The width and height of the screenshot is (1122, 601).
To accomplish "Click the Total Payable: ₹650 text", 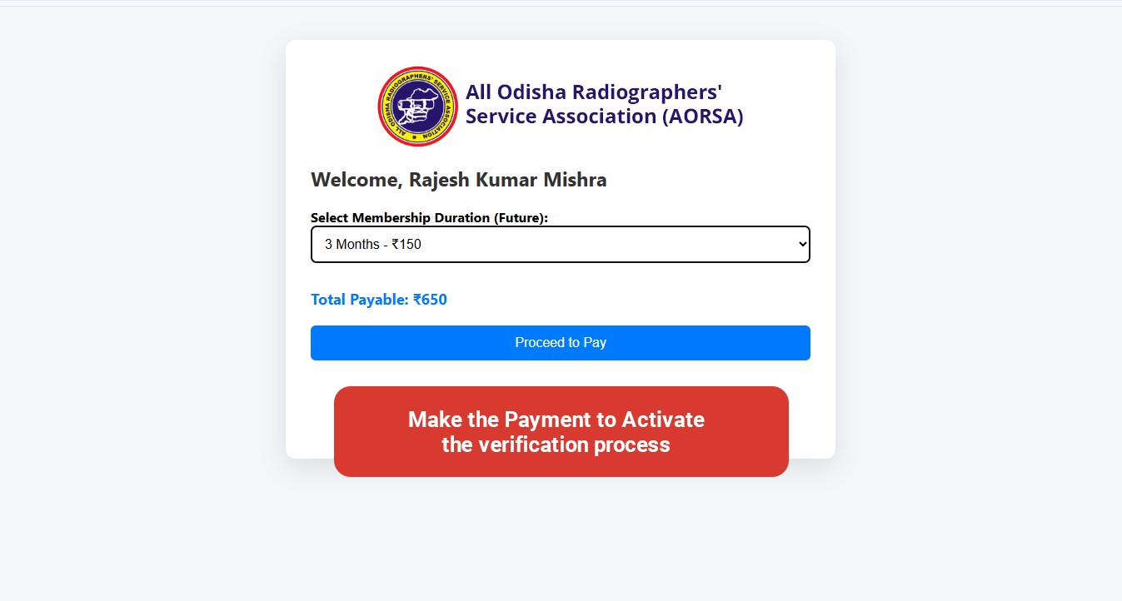I will pos(379,300).
